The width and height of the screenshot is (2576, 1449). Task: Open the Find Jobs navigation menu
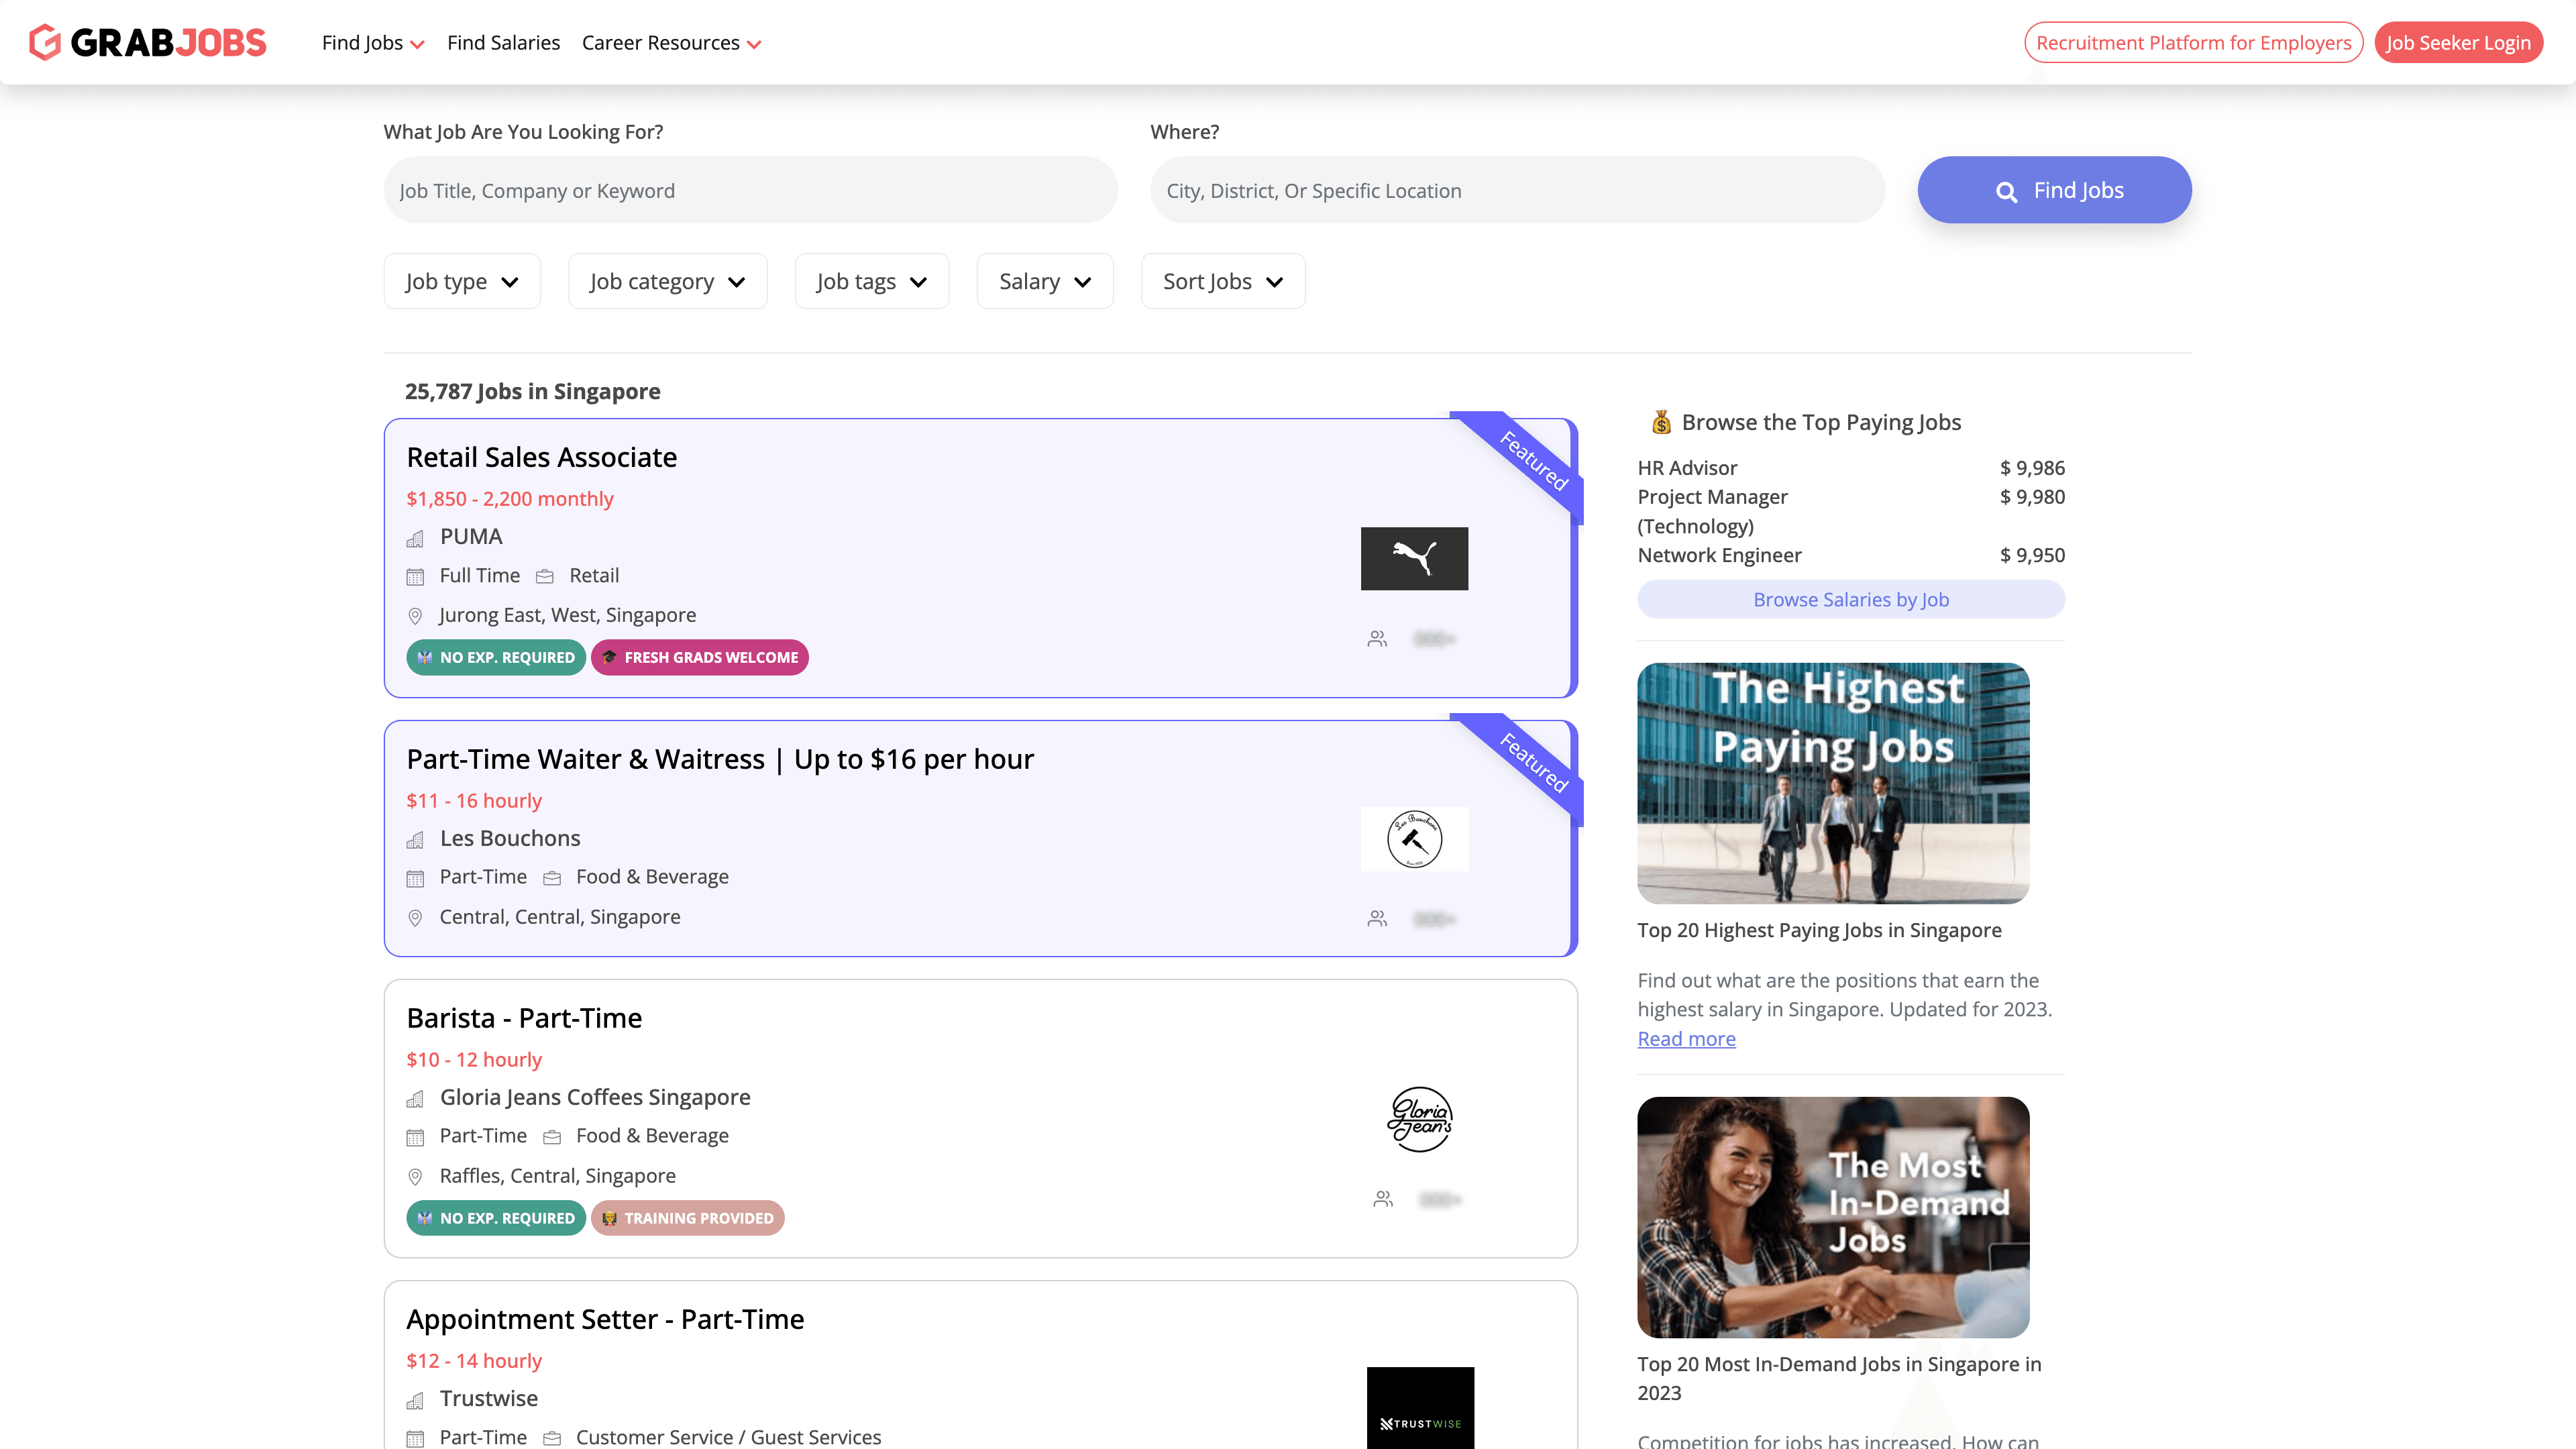[373, 43]
